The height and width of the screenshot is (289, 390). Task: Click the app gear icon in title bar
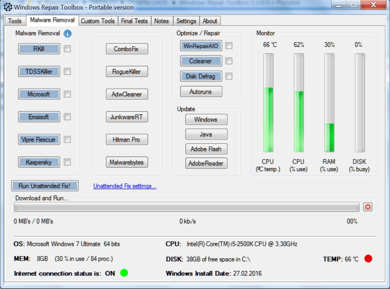(x=8, y=7)
